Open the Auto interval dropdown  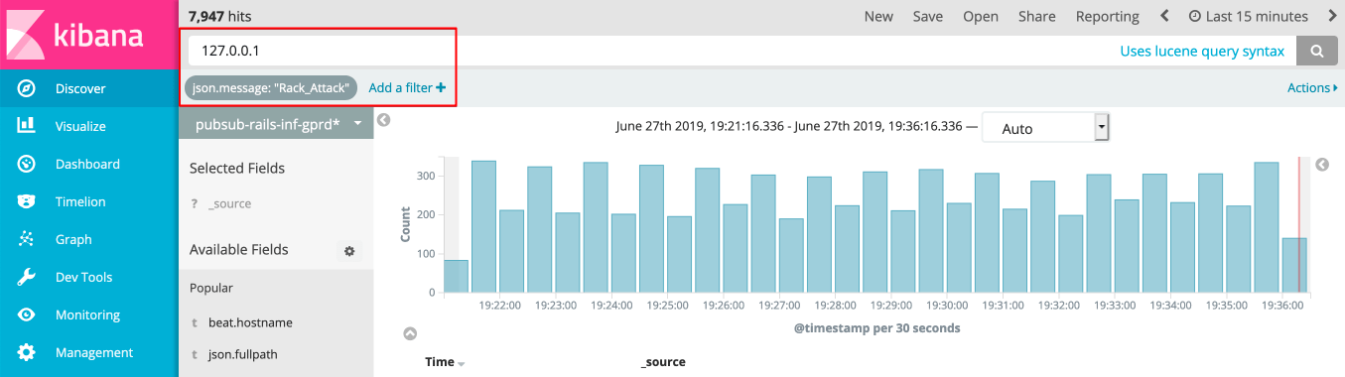(x=1045, y=128)
